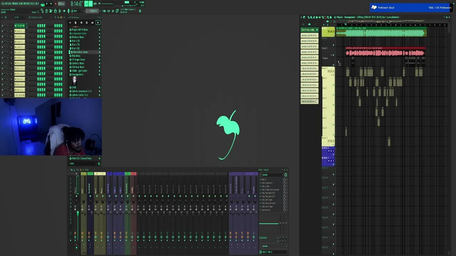
Task: Click the favorite star beside SPAN in Browser
Action: (x=99, y=87)
